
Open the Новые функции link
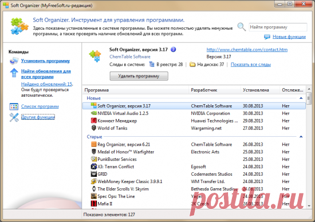289,37
